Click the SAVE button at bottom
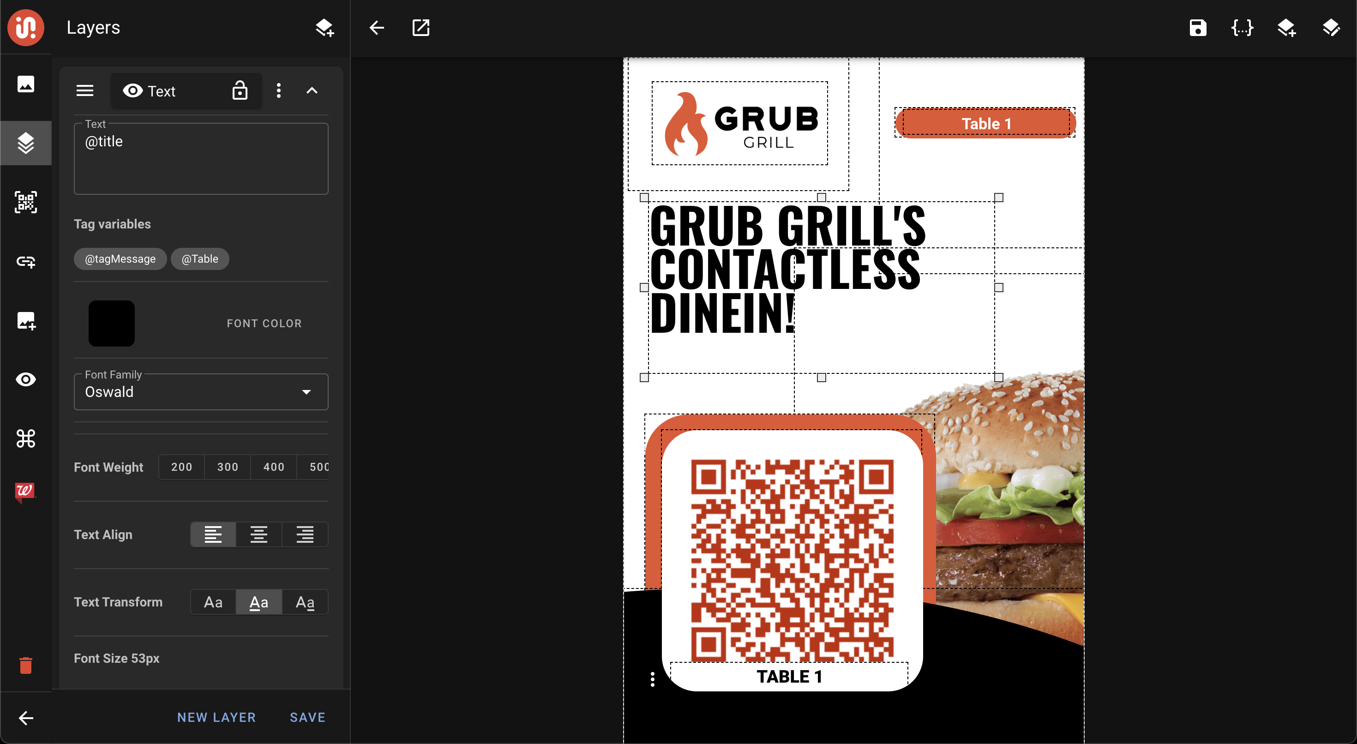 click(x=307, y=717)
